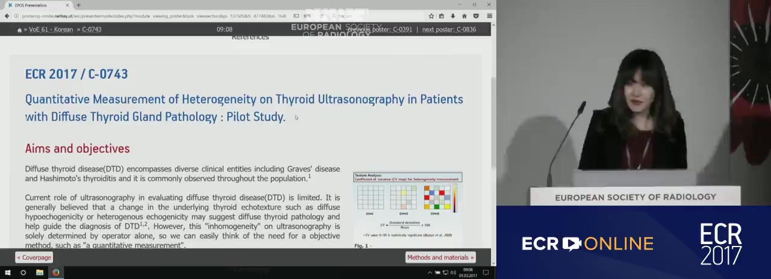Open the C-0743 breadcrumb link
Screen dimensions: 771x279
(92, 29)
